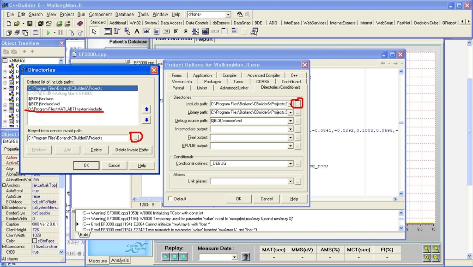
Task: Select the MainMenu component icon
Action: pos(117,31)
